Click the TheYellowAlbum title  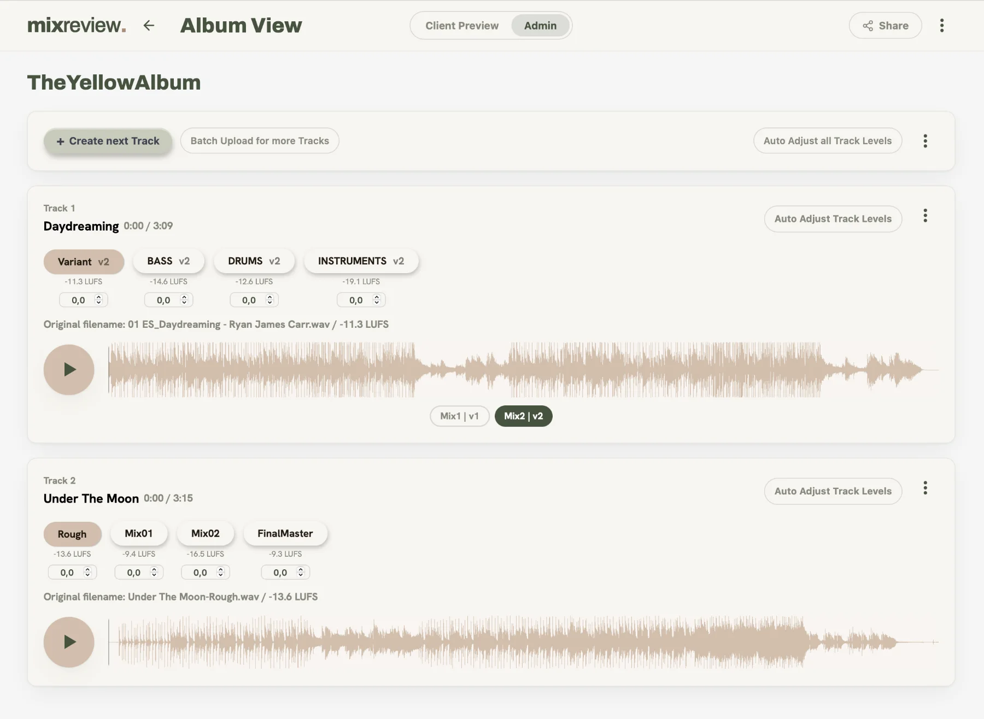[114, 82]
